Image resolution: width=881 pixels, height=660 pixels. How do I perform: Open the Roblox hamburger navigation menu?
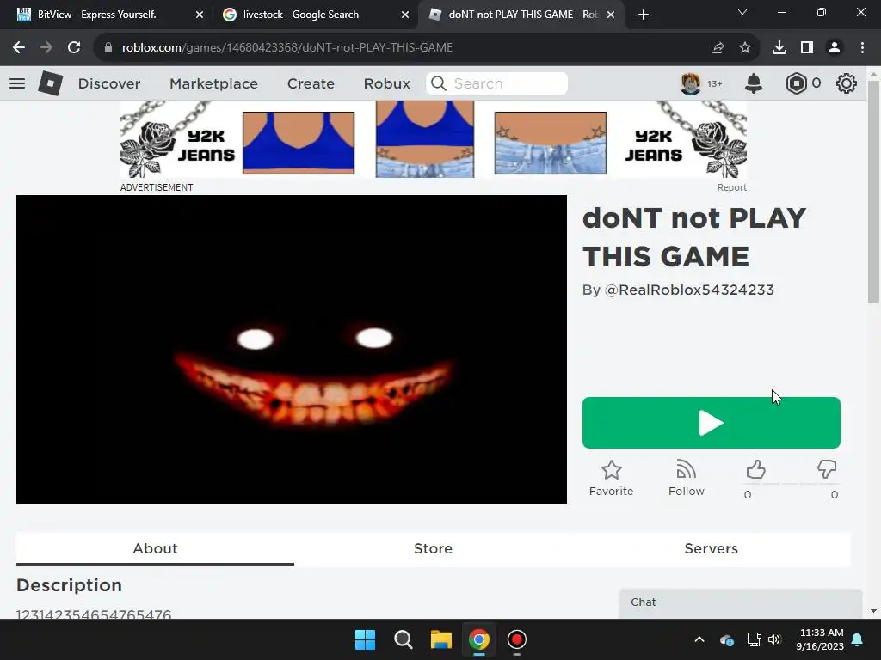click(x=17, y=83)
